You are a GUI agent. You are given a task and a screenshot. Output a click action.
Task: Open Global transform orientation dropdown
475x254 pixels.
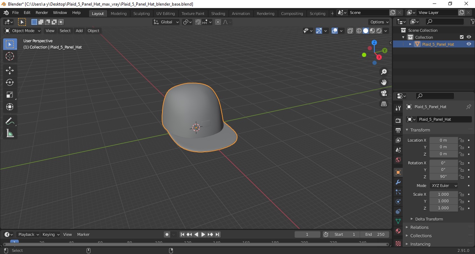[x=166, y=22]
